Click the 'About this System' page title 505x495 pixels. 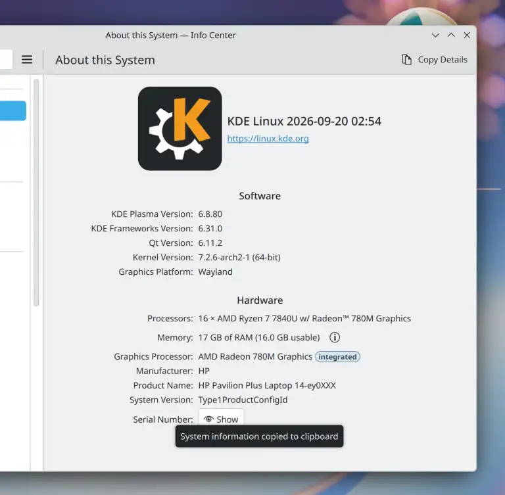pos(105,60)
